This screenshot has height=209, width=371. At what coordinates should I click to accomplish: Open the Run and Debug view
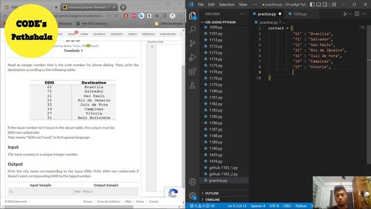pos(192,57)
